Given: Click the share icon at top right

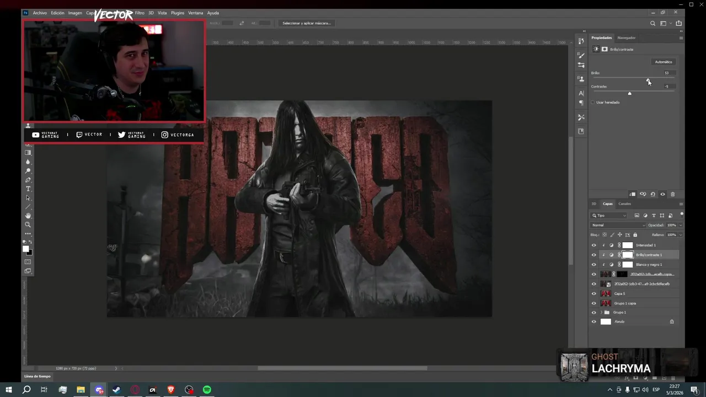Looking at the screenshot, I should click(678, 23).
